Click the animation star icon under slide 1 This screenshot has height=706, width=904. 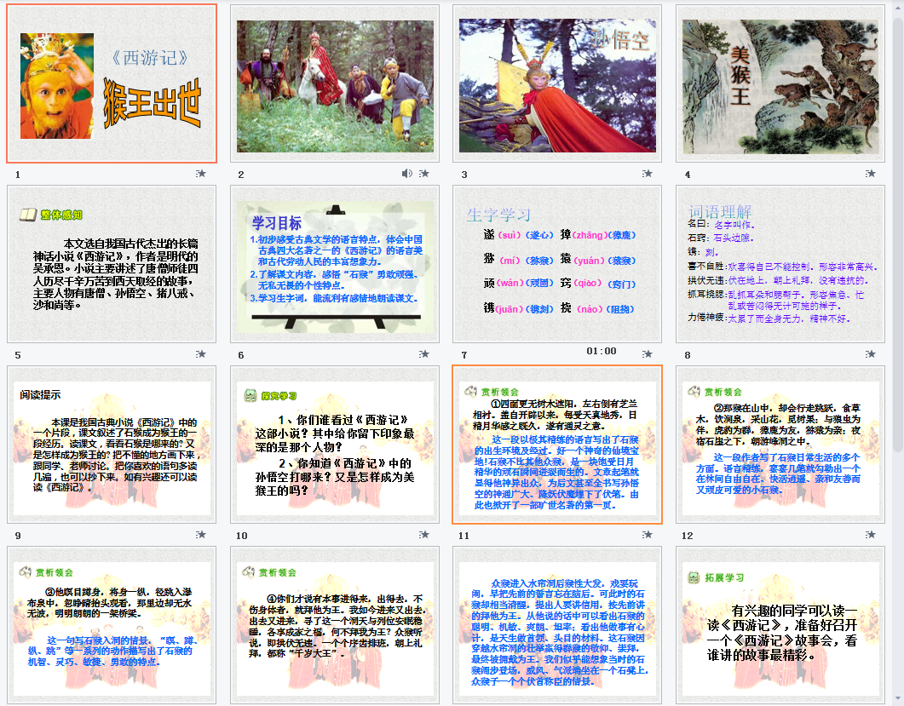pyautogui.click(x=200, y=174)
